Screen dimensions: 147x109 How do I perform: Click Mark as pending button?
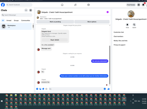pos(55,22)
